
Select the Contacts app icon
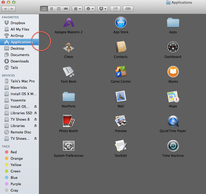point(121,47)
